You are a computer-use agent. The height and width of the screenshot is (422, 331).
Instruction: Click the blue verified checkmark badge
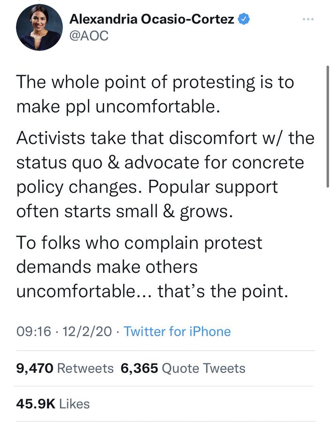click(244, 19)
